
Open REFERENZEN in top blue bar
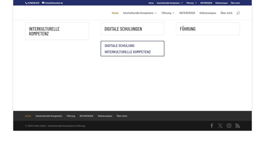click(x=206, y=3)
